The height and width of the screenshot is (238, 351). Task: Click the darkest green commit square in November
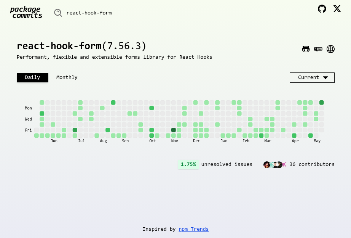(173, 130)
